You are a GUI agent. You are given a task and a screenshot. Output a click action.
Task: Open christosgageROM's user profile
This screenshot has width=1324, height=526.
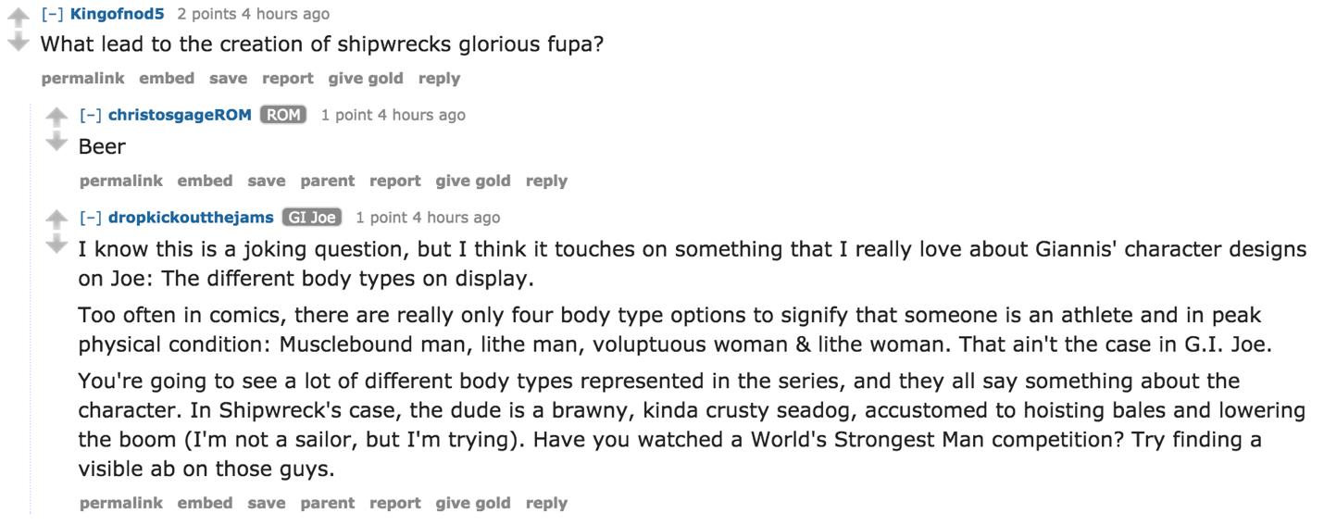pyautogui.click(x=180, y=115)
